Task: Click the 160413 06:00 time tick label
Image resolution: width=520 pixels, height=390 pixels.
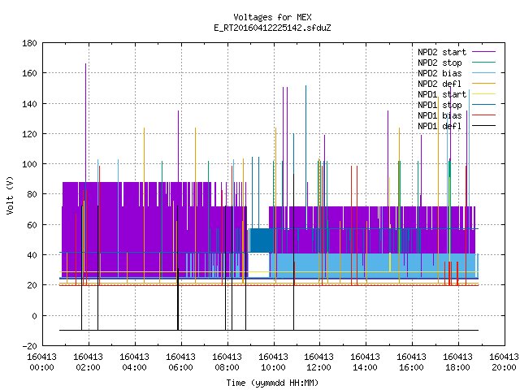Action: (x=180, y=362)
